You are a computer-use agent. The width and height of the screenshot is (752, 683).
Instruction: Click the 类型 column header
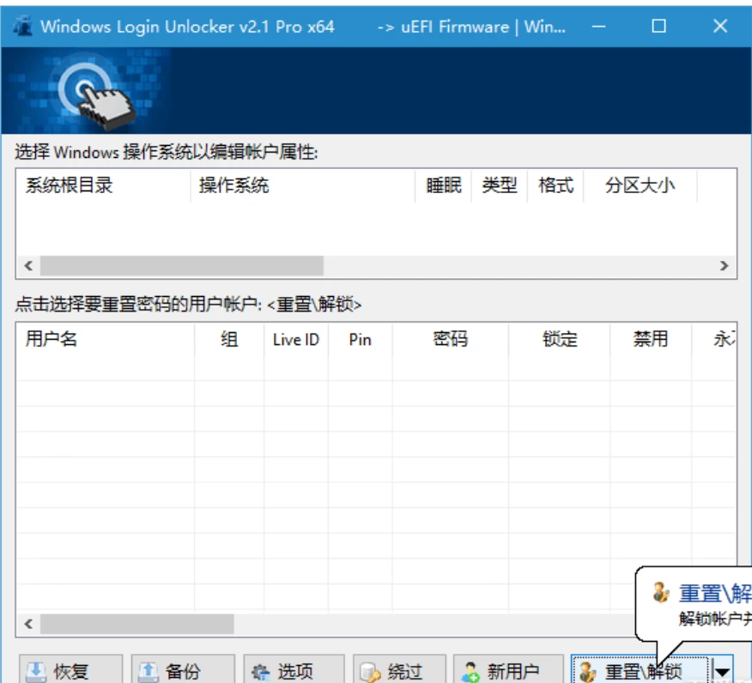pyautogui.click(x=500, y=185)
